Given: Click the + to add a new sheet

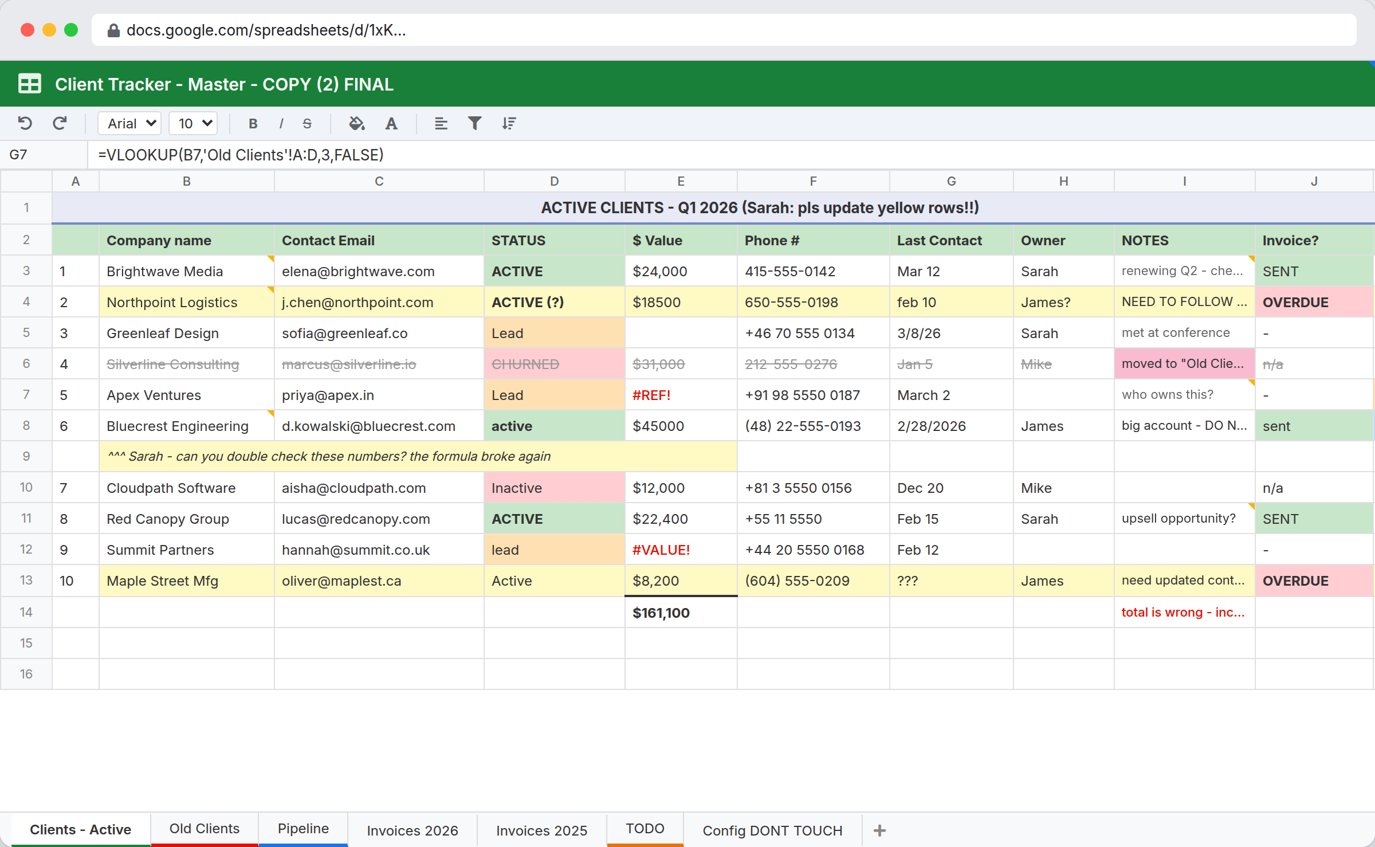Looking at the screenshot, I should point(878,830).
